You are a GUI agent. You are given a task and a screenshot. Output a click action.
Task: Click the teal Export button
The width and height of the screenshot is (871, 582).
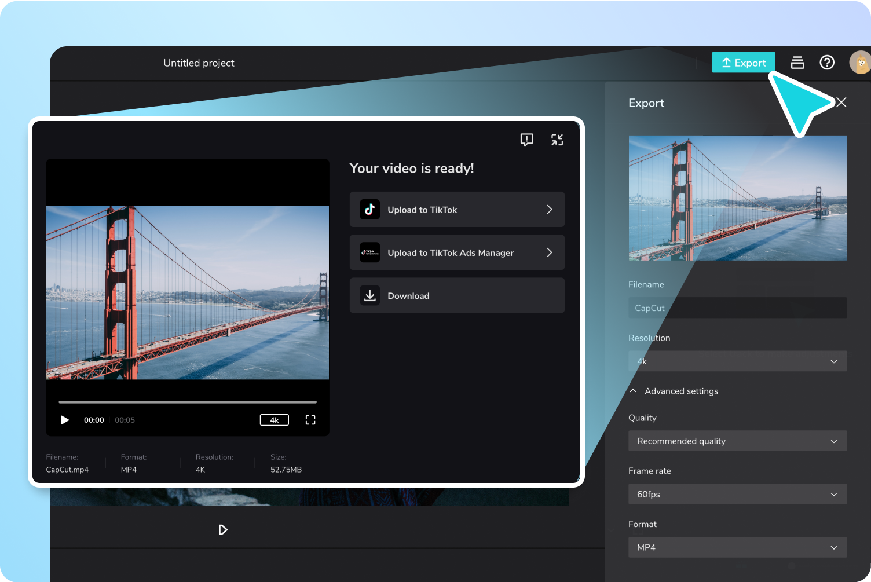click(x=743, y=62)
